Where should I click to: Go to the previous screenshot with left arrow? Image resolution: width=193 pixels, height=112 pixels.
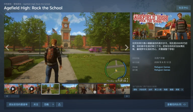(x=7, y=47)
